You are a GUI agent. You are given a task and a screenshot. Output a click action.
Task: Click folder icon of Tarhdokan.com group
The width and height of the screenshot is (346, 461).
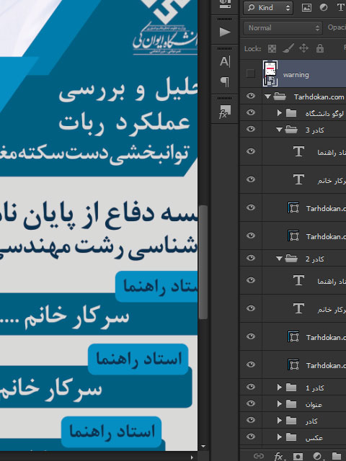(x=280, y=96)
